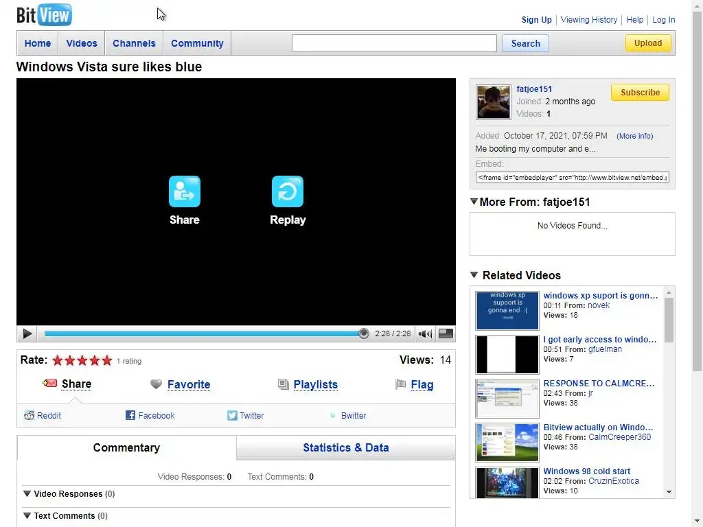Click the Search button
Image resolution: width=703 pixels, height=527 pixels.
[x=525, y=43]
